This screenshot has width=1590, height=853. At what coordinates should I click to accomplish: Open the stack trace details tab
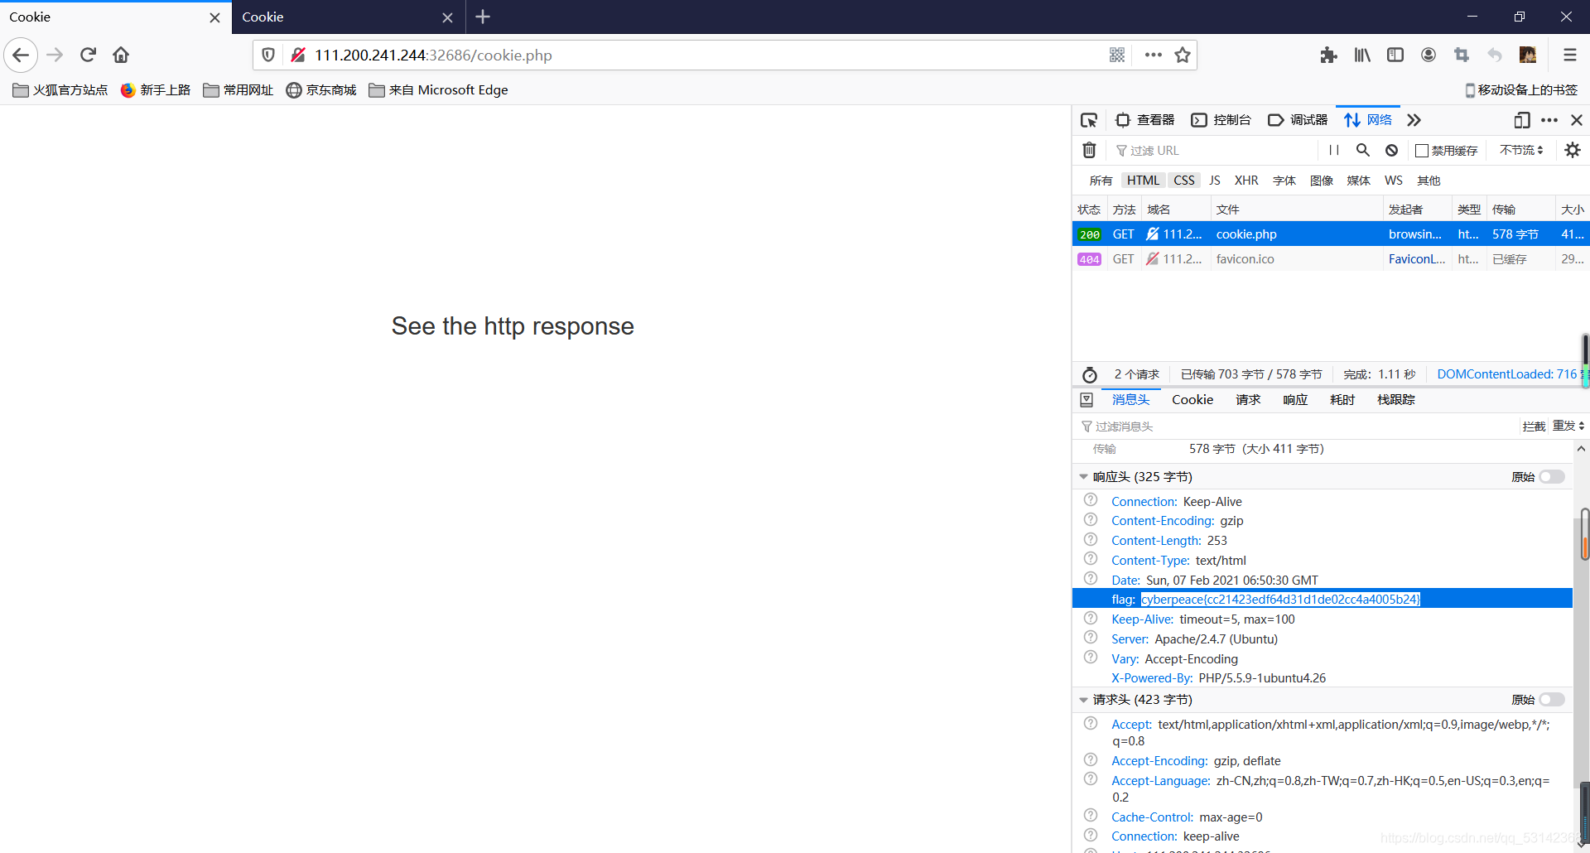[1396, 400]
